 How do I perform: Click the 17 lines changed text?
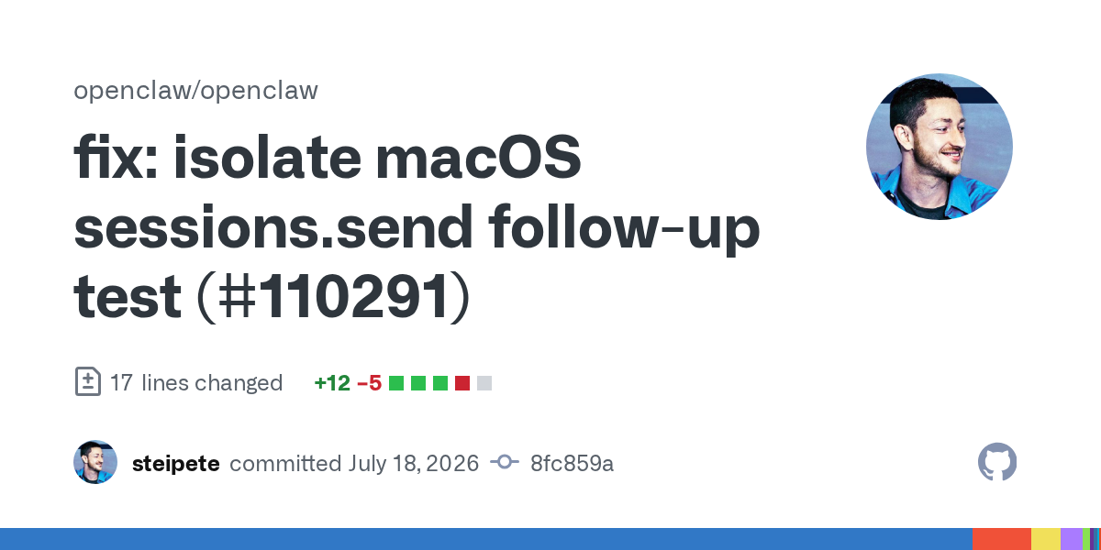(x=195, y=382)
